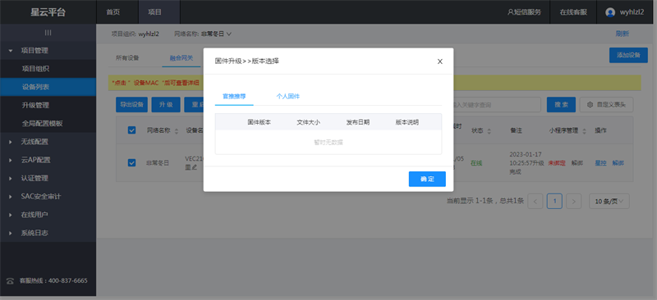Sort table by 网络名称 column arrows
The width and height of the screenshot is (657, 300).
click(177, 131)
